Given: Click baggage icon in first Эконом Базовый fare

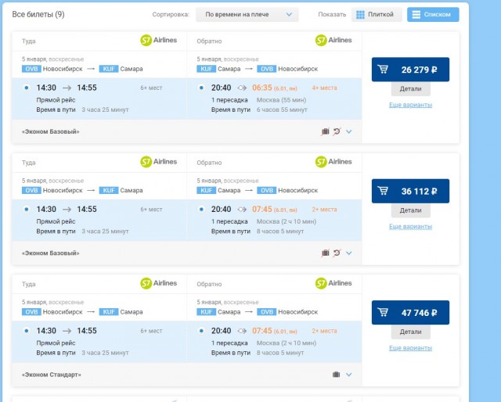Looking at the screenshot, I should [326, 131].
